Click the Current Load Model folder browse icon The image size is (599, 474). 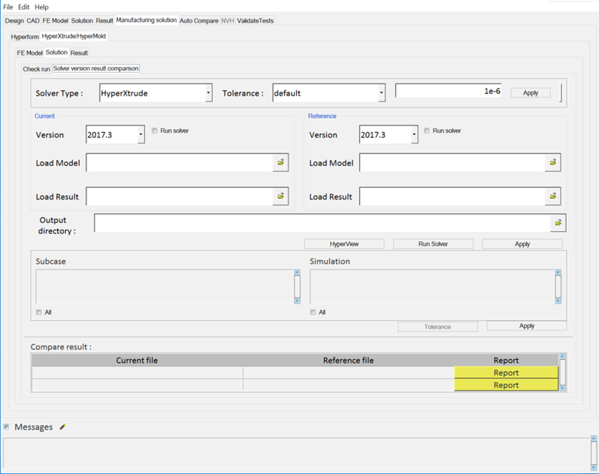click(280, 162)
